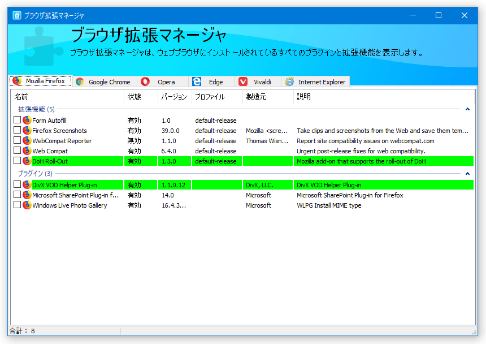Click the Firefox icon beside Microsoft SharePoint Plug-in
This screenshot has width=486, height=344.
pyautogui.click(x=27, y=195)
